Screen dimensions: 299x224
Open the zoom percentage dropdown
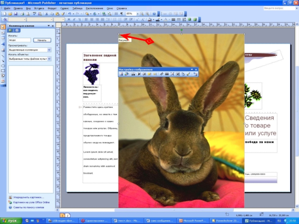click(137, 14)
